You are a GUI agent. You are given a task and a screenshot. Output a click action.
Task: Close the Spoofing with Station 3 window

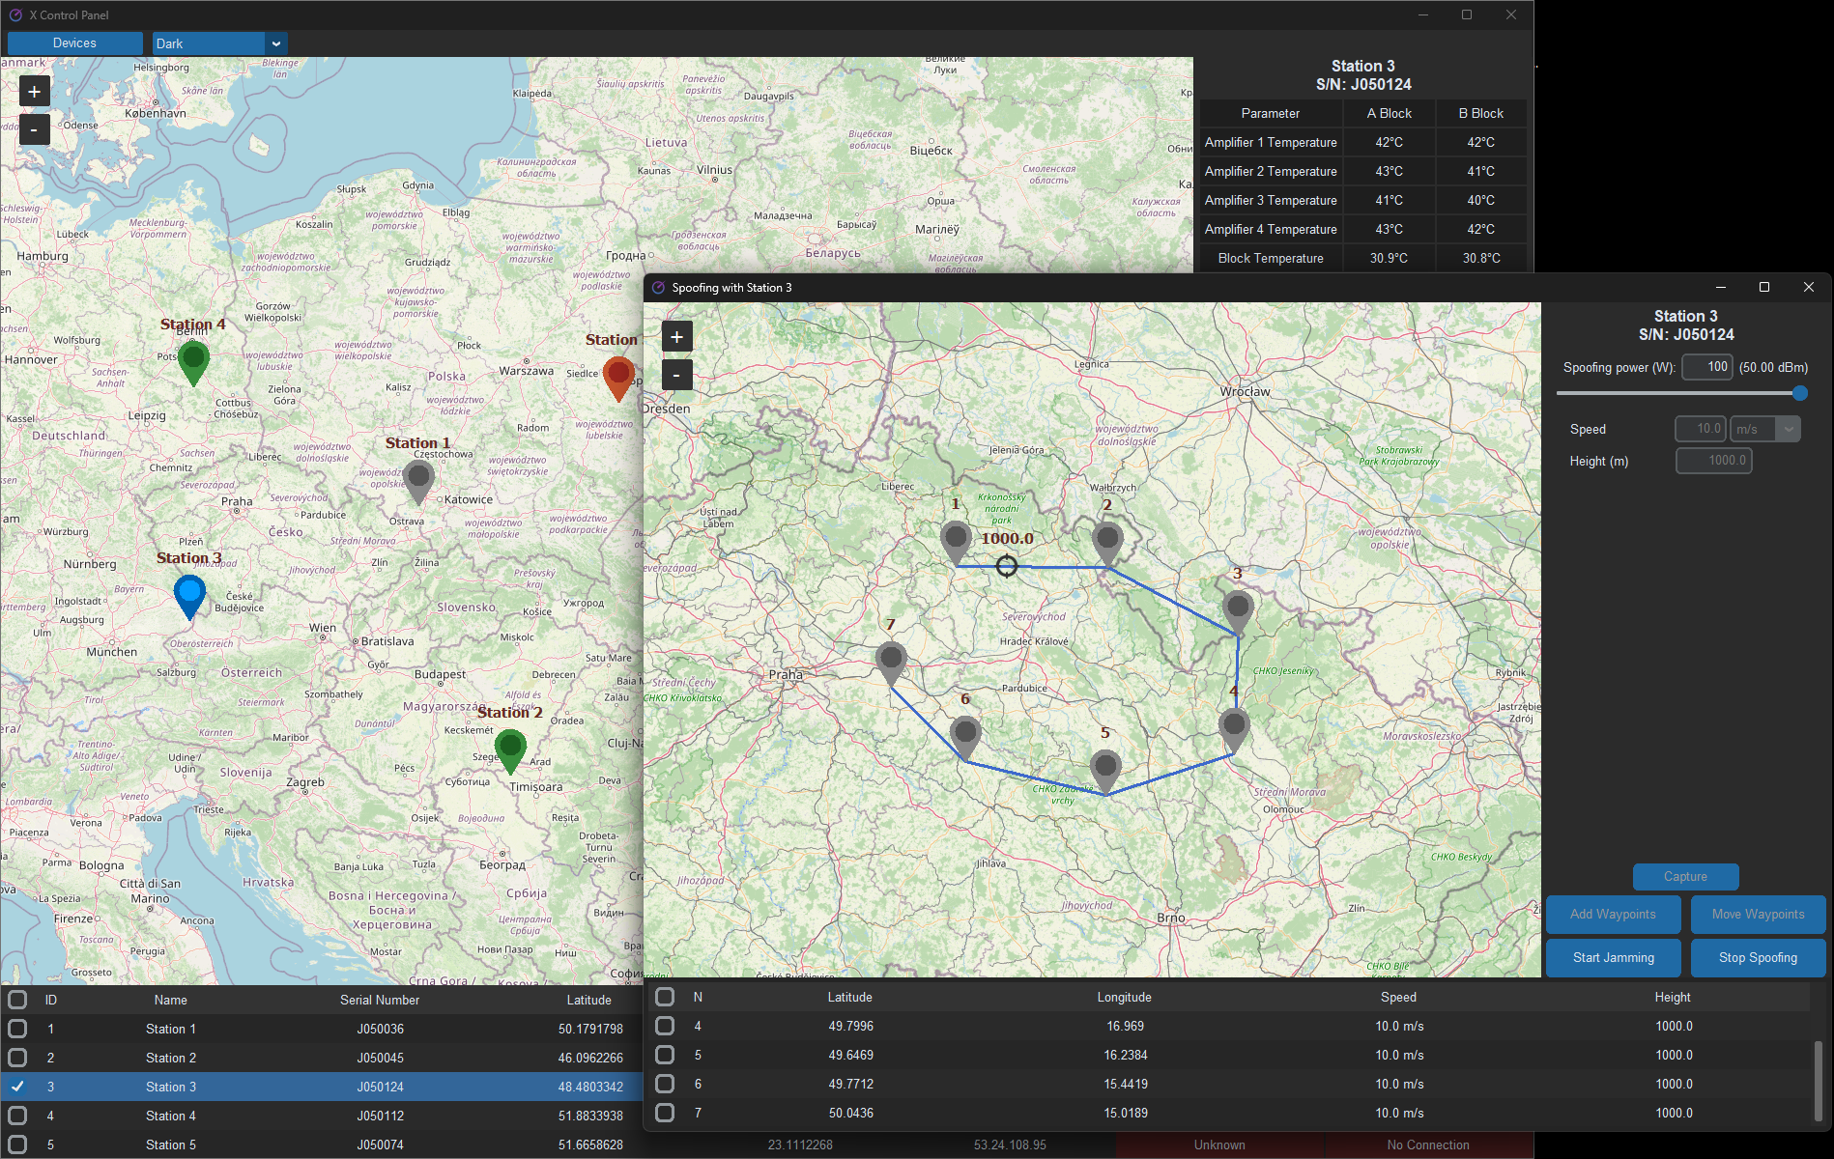coord(1809,287)
